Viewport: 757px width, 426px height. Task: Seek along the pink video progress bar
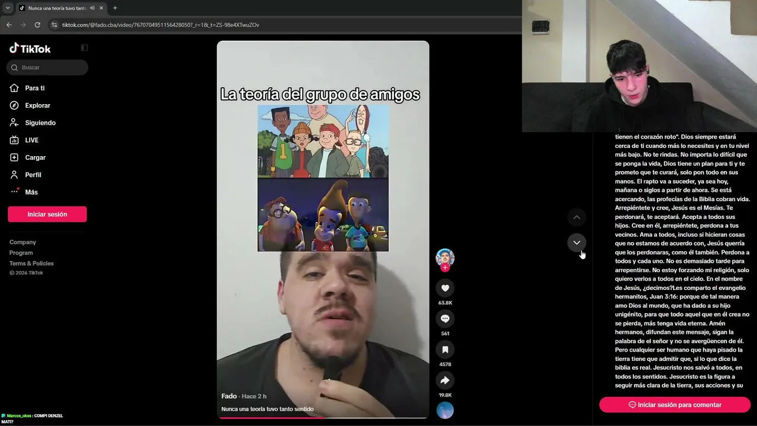tap(323, 418)
